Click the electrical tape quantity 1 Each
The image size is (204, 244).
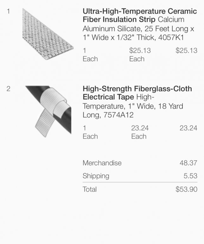pos(90,132)
